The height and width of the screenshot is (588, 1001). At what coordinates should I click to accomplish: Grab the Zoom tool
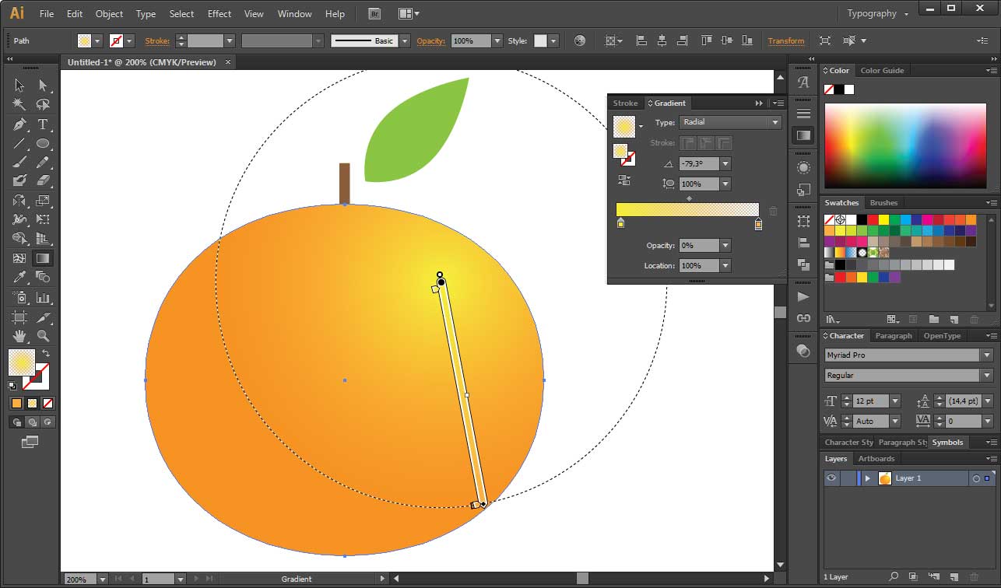click(x=44, y=337)
